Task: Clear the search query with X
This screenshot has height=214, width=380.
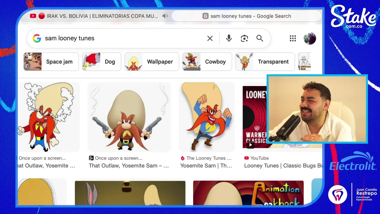Action: point(210,38)
